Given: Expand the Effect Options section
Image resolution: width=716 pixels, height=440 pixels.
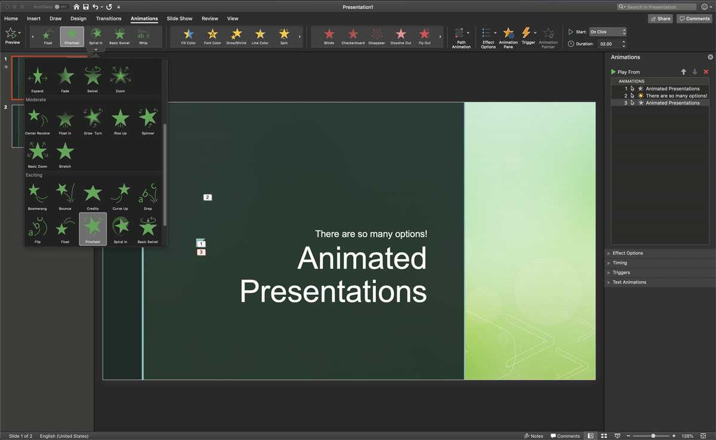Looking at the screenshot, I should click(x=627, y=253).
